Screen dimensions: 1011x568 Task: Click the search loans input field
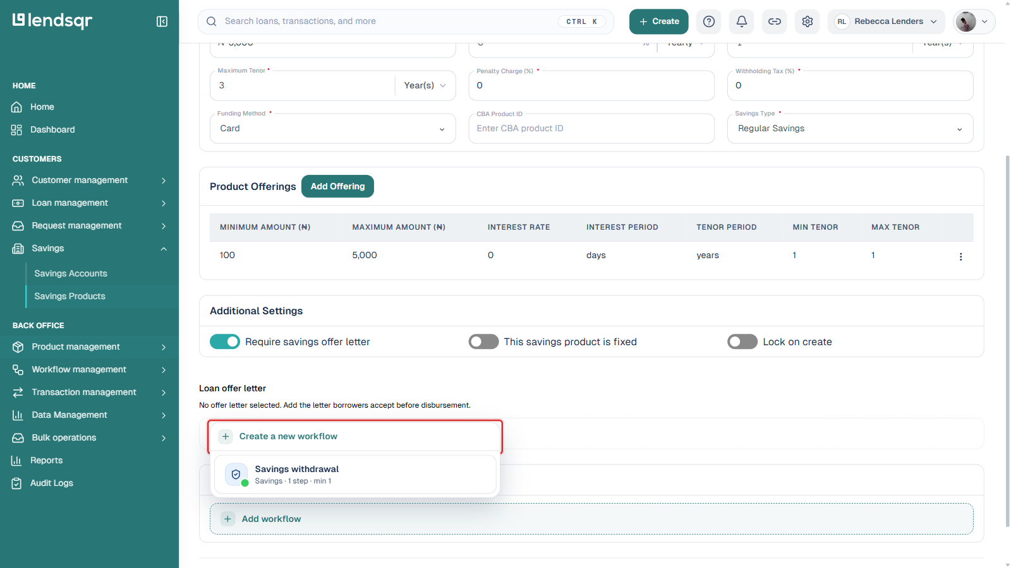point(406,21)
